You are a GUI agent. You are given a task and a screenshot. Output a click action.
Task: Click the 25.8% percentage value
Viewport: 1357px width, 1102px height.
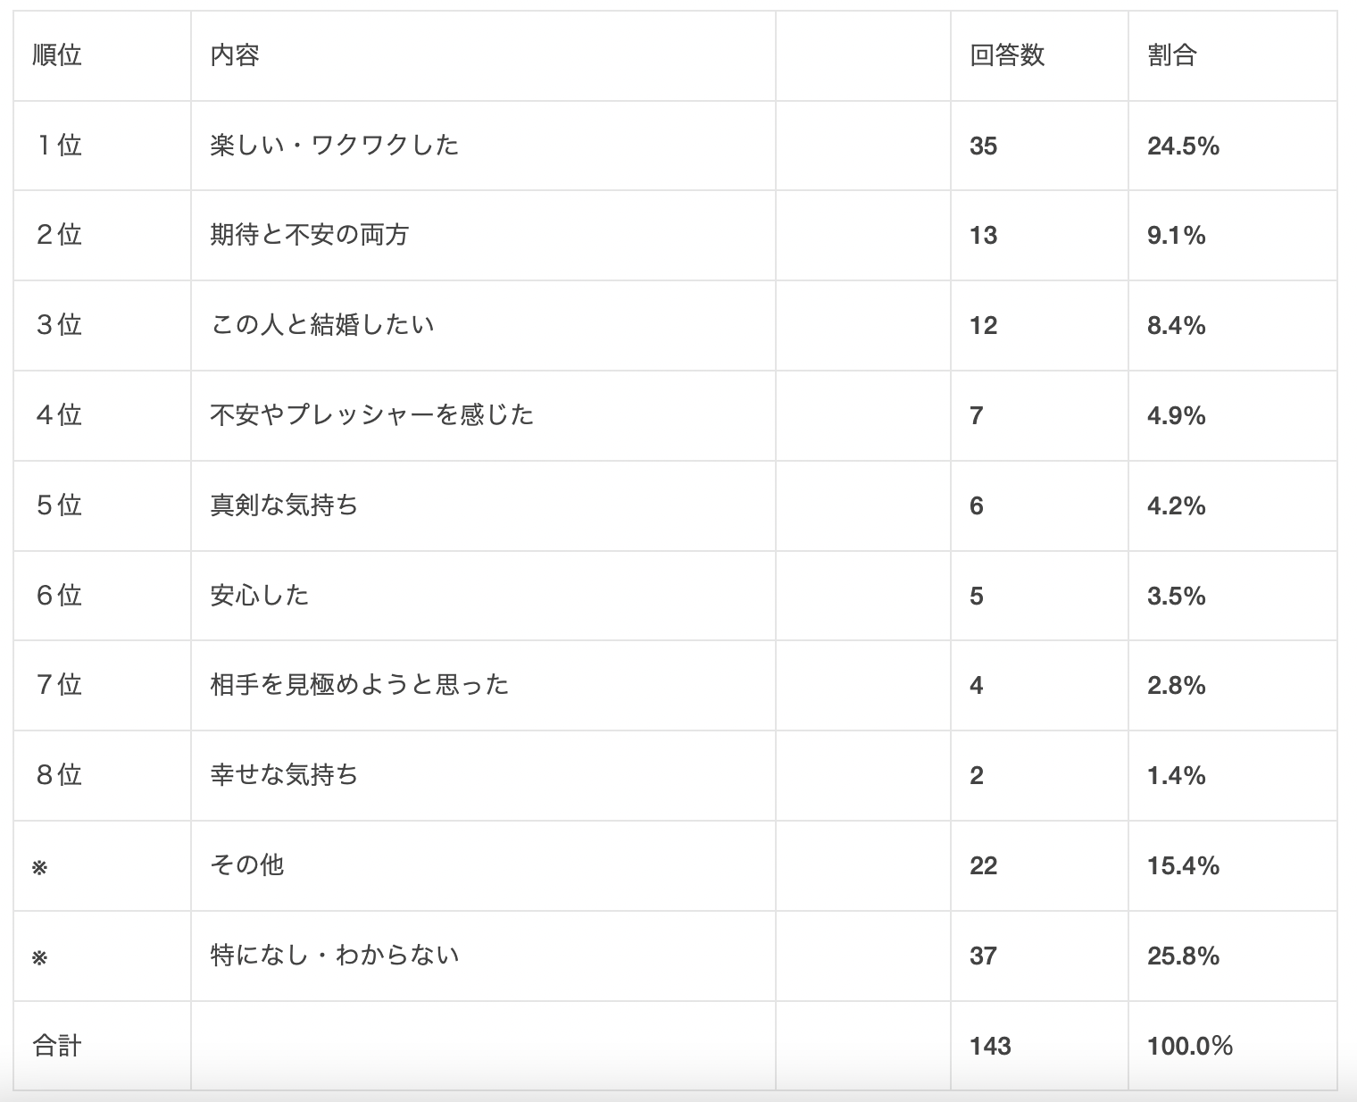[1183, 956]
